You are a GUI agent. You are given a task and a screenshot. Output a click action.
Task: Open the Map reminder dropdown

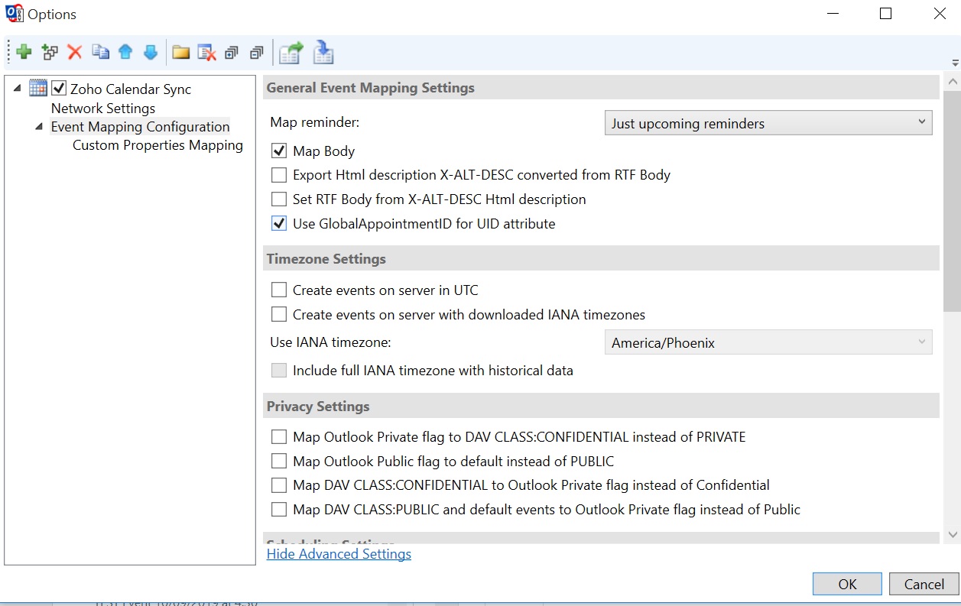[x=768, y=124]
